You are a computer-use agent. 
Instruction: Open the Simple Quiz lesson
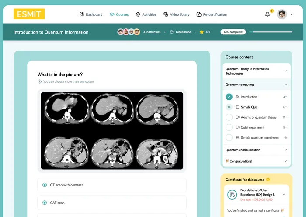pyautogui.click(x=249, y=107)
